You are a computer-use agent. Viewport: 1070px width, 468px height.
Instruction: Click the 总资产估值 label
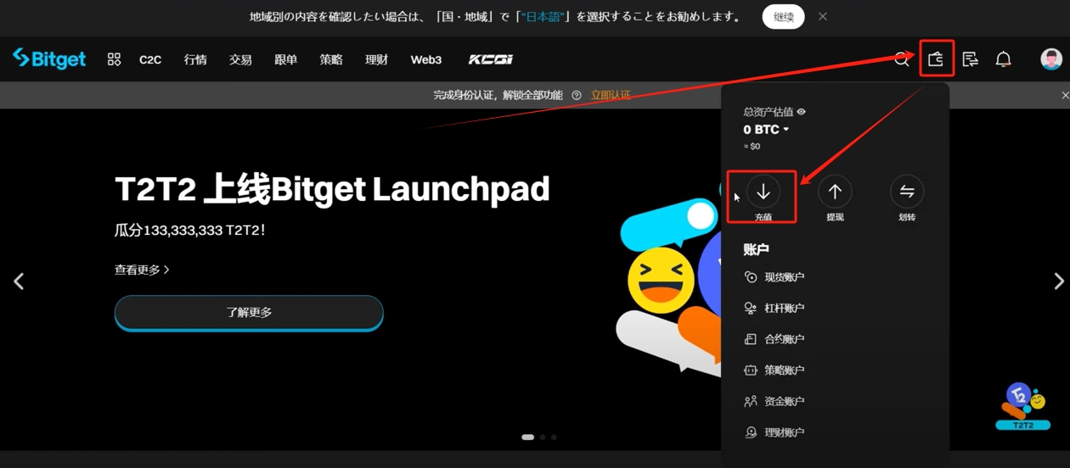[768, 112]
